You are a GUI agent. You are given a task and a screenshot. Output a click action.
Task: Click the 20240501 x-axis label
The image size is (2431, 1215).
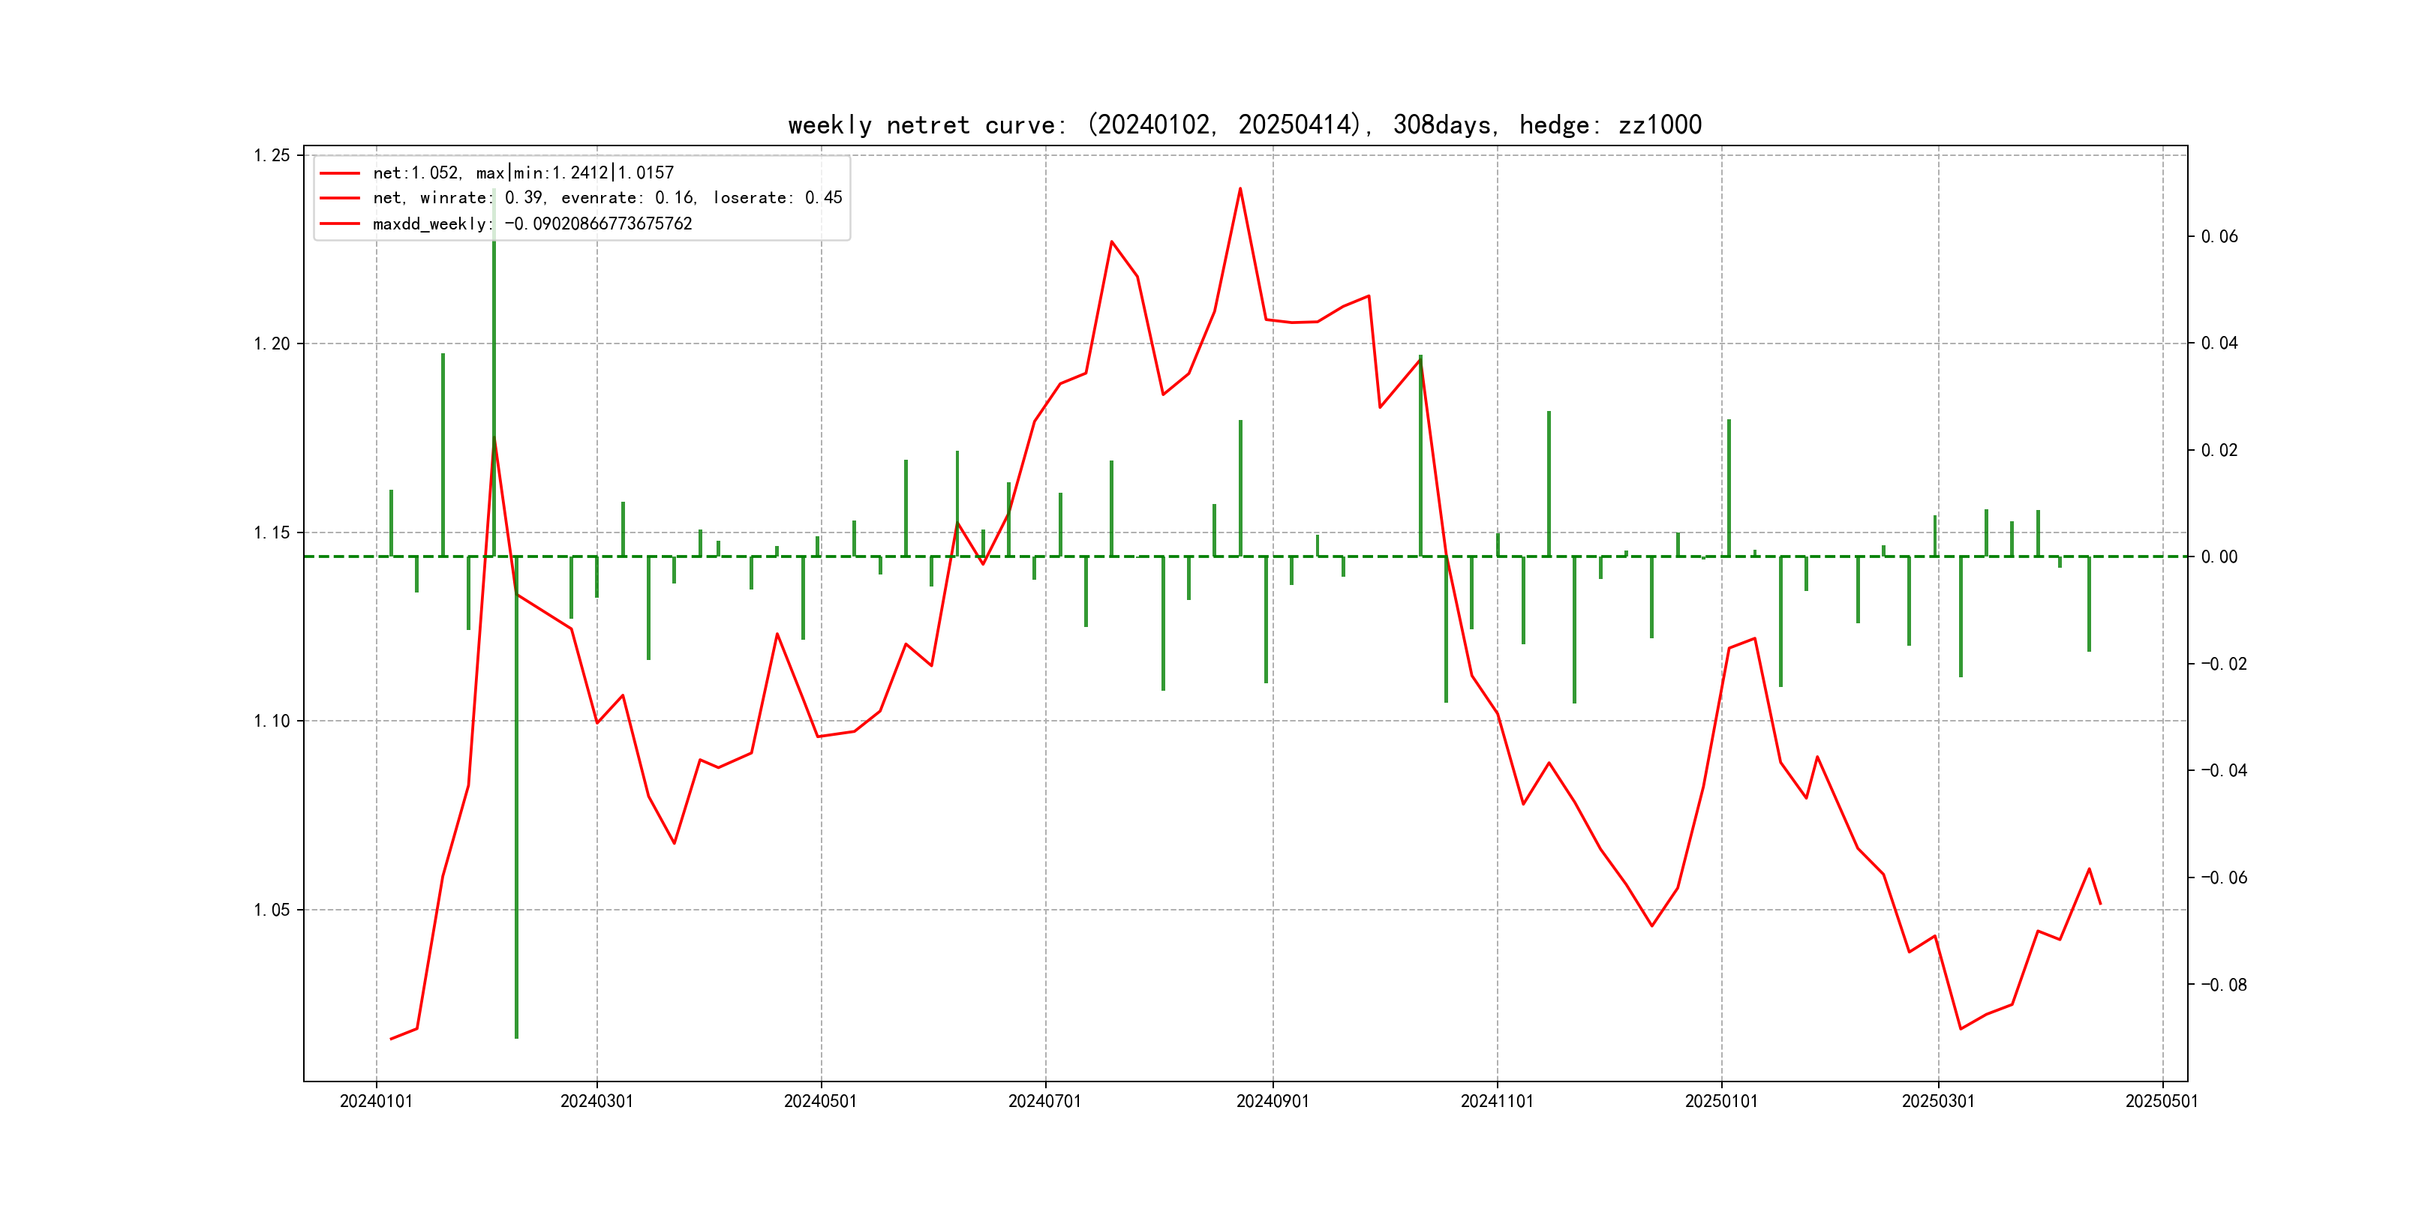(x=820, y=1101)
